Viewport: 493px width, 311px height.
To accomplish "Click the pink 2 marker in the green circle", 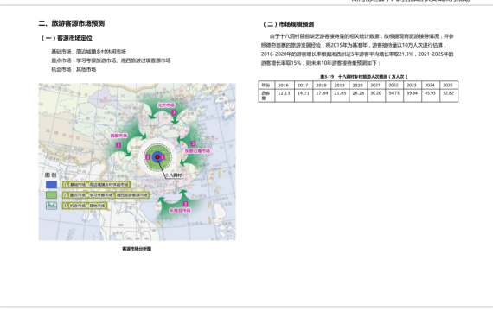I will click(x=149, y=157).
